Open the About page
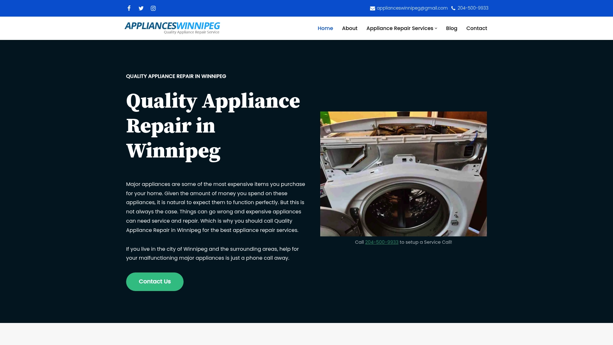Viewport: 613px width, 345px height. [x=350, y=28]
